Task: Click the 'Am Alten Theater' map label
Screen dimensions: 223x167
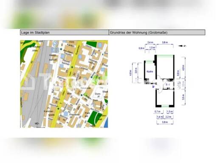Action: point(68,52)
